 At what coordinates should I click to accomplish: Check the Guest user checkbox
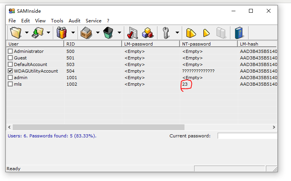pos(10,58)
